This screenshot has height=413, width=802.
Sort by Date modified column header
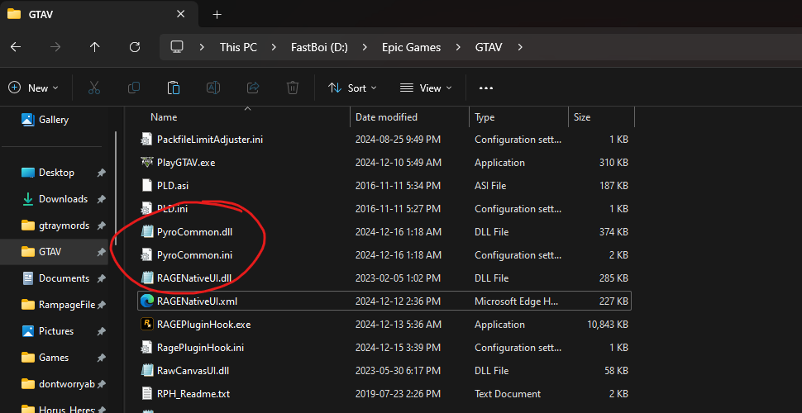click(386, 117)
